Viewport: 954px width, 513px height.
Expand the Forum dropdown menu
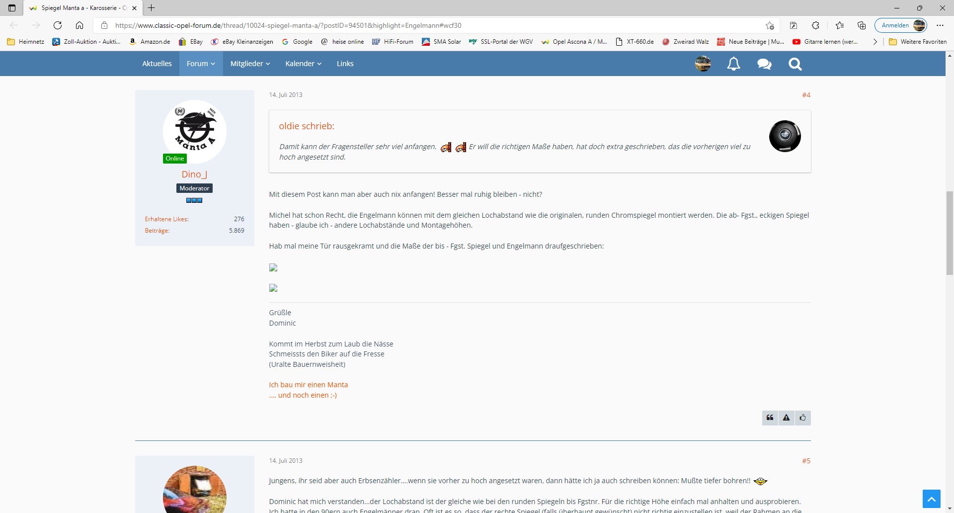click(x=201, y=64)
